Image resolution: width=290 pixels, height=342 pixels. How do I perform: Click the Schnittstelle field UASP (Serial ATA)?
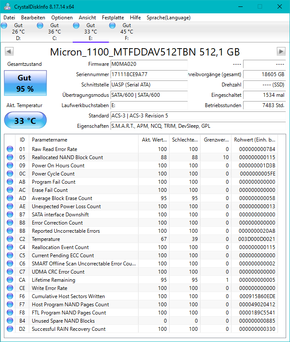pos(149,85)
